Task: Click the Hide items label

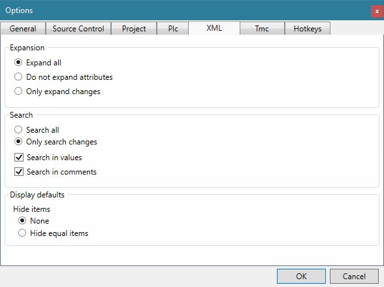Action: coord(31,209)
